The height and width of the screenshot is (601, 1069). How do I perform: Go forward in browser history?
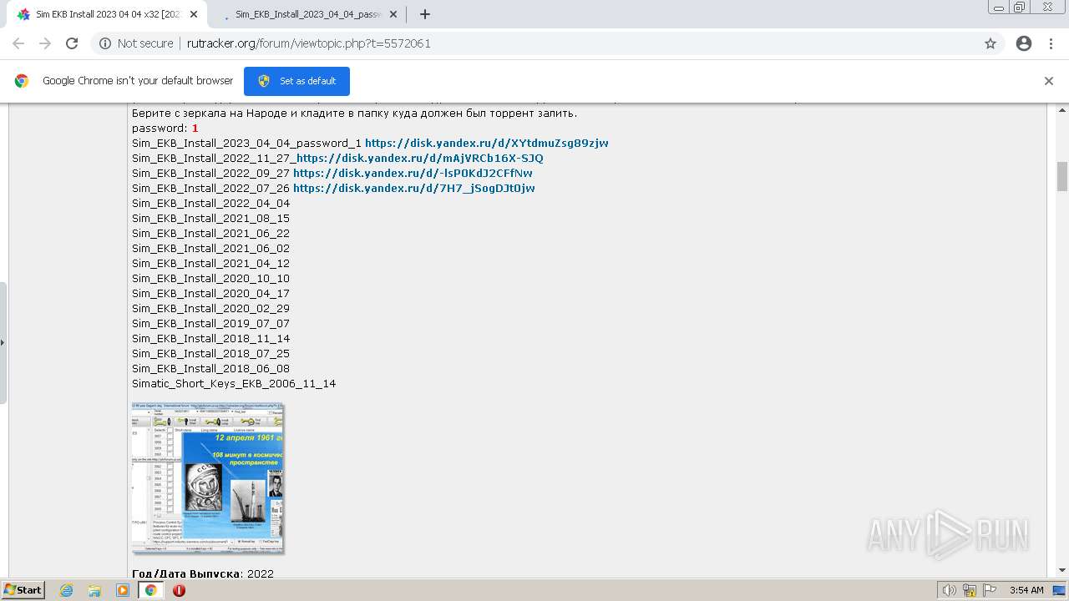coord(45,43)
